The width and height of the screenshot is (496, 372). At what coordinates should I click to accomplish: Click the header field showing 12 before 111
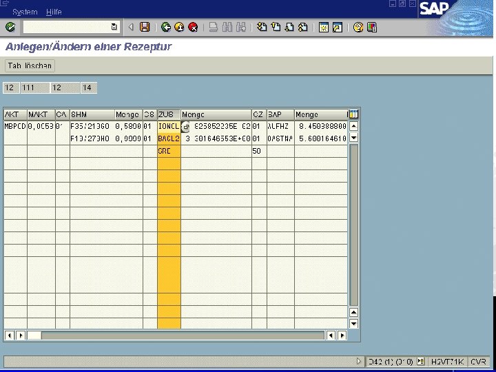pos(11,87)
